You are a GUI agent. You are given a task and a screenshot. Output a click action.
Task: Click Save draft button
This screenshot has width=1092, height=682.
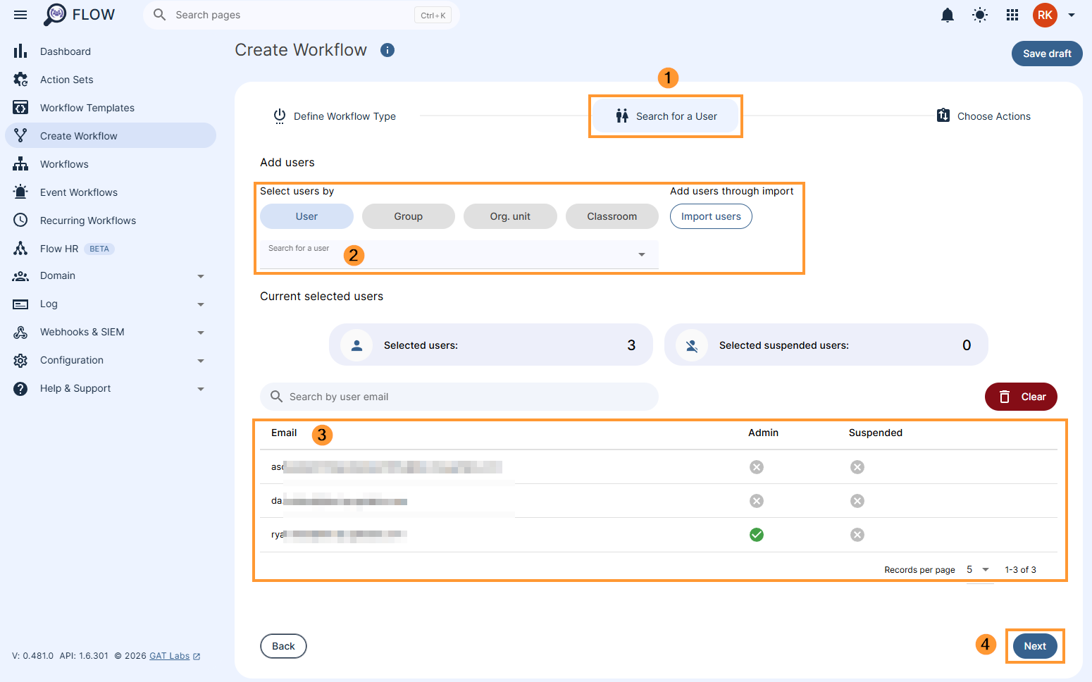coord(1047,54)
